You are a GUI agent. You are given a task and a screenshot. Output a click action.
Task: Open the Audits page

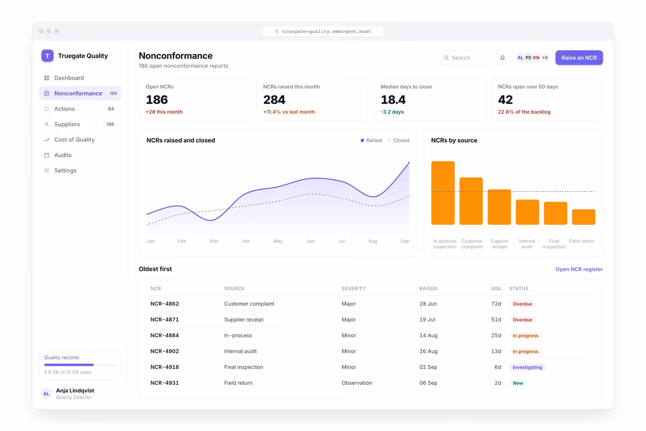80,155
